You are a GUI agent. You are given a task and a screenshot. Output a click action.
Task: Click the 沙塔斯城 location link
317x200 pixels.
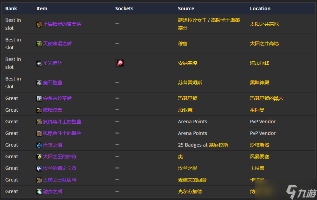tap(259, 145)
